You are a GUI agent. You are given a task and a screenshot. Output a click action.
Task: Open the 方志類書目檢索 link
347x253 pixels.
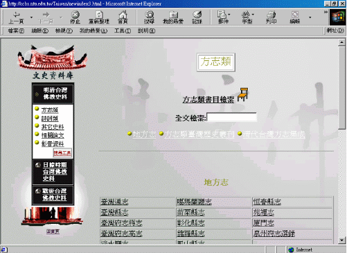208,100
